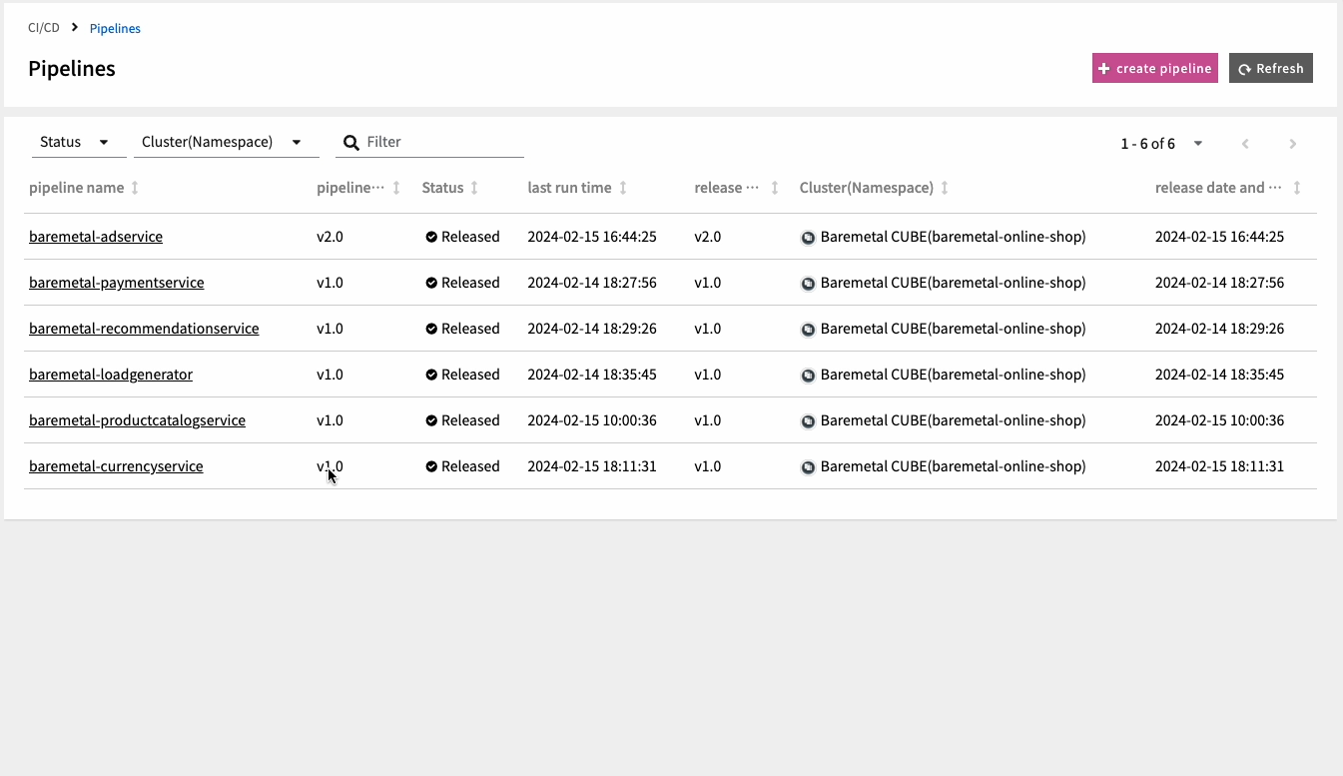Click the create pipeline button
Screen dimensions: 1343x776
tap(1154, 68)
